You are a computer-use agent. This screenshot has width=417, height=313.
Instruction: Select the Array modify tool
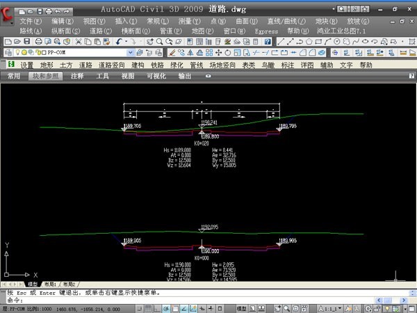click(x=209, y=52)
